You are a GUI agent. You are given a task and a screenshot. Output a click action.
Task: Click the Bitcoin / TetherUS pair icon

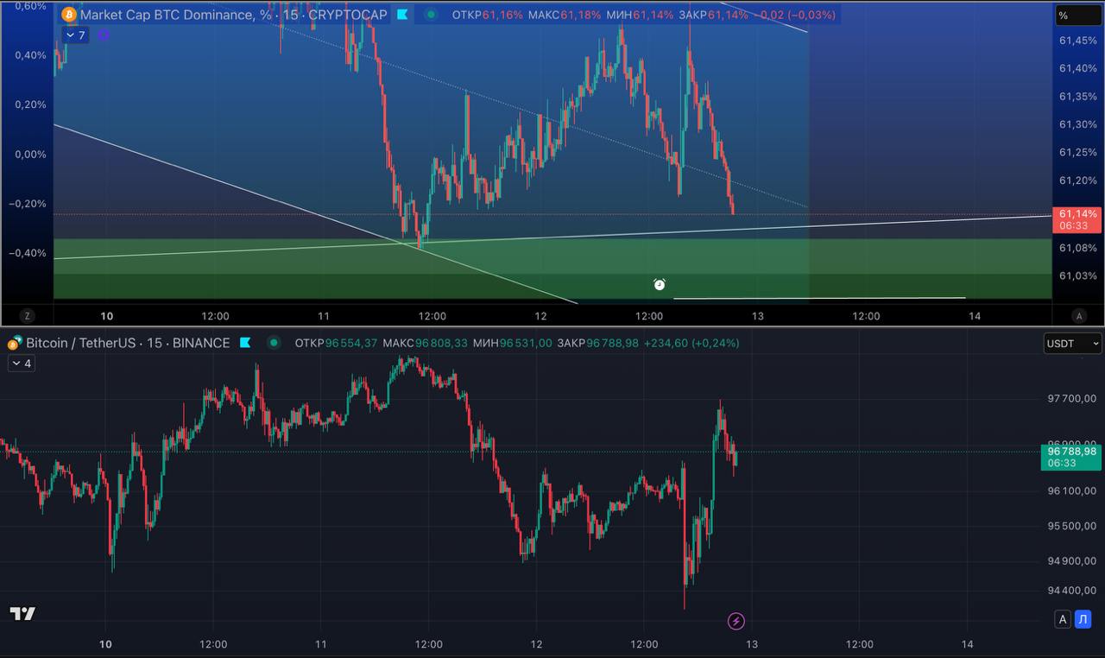[14, 343]
